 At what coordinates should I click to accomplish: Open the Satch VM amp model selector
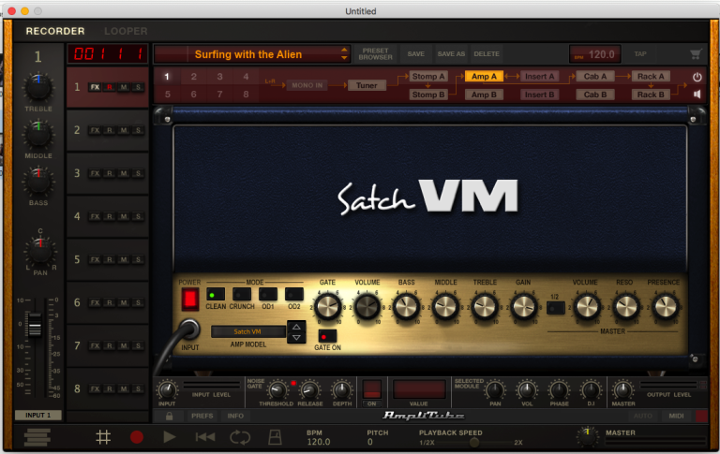click(x=247, y=331)
